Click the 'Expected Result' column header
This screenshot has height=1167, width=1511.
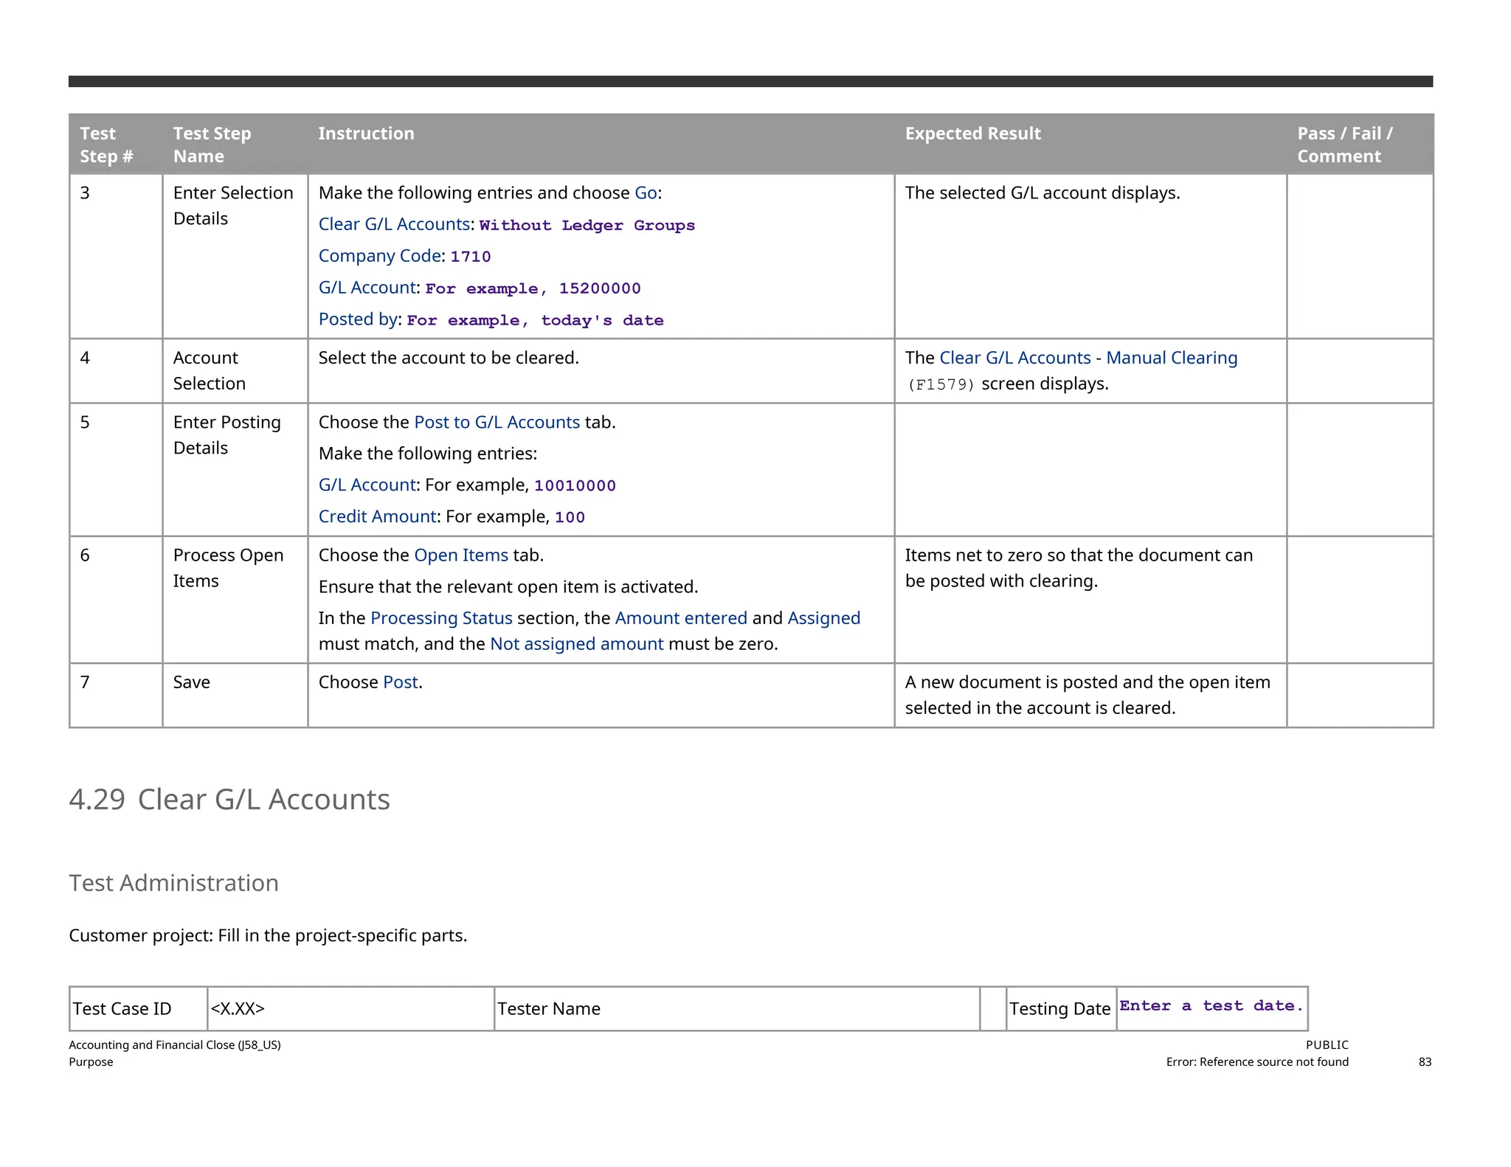click(972, 134)
